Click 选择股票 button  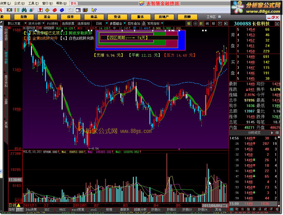click(x=68, y=23)
